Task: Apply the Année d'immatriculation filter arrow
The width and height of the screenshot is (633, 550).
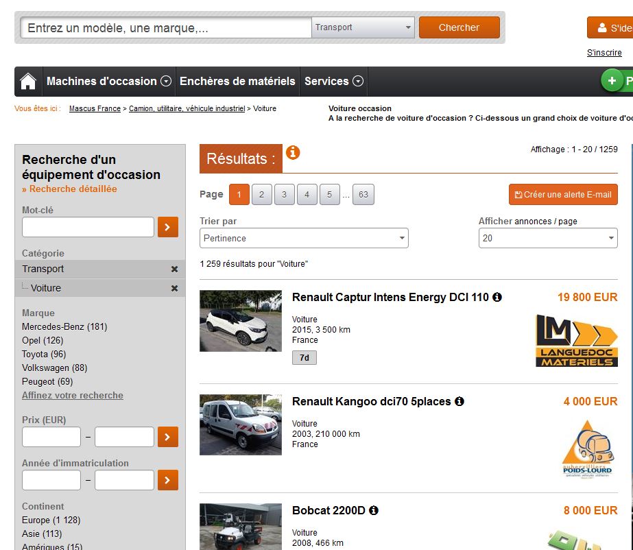Action: point(168,480)
